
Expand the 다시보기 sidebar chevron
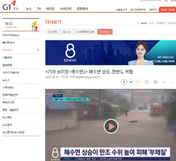38,50
